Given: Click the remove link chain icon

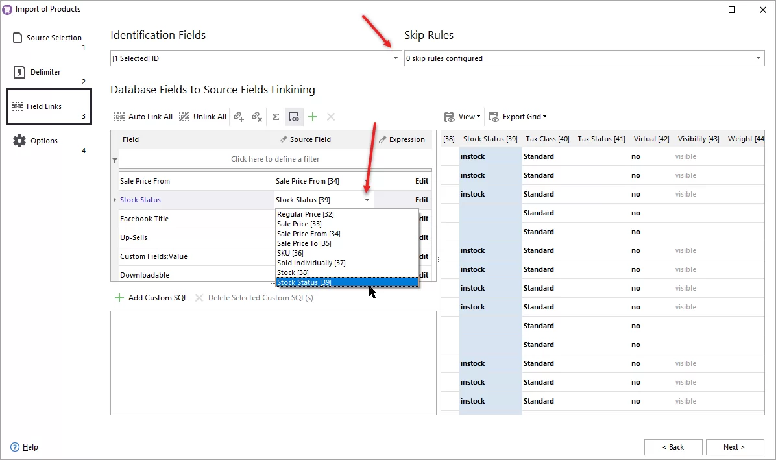Looking at the screenshot, I should (x=257, y=117).
